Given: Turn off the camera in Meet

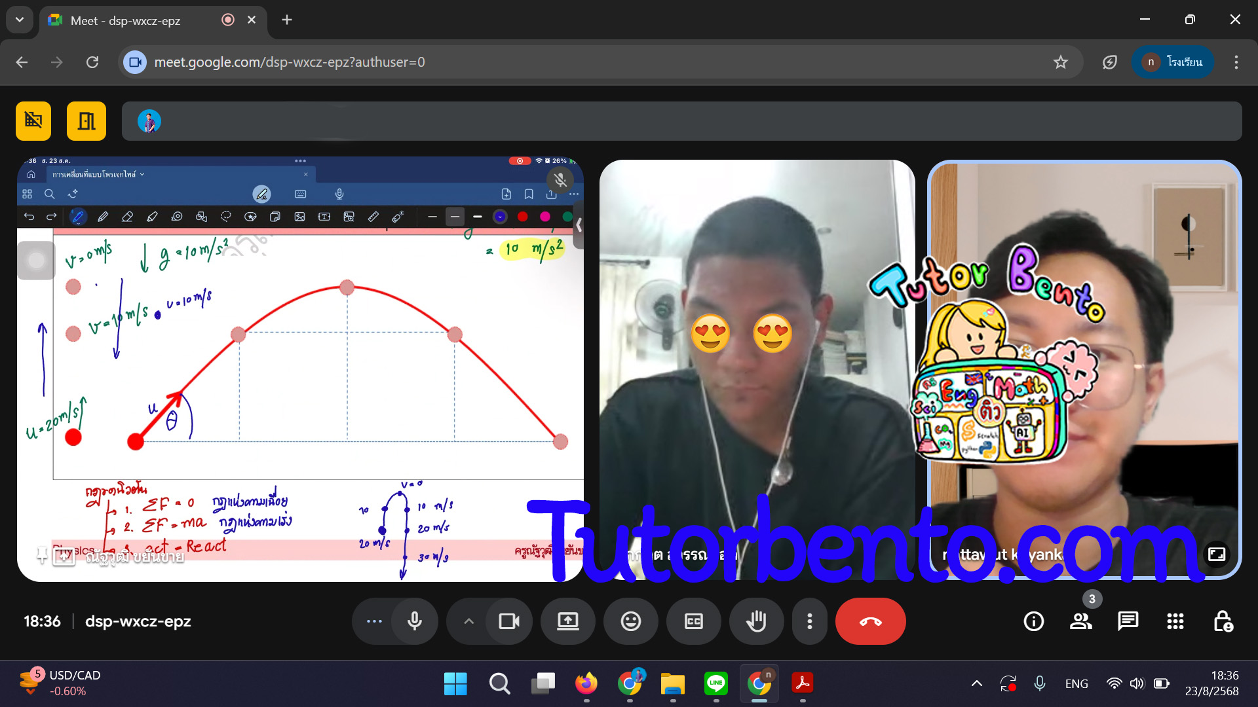Looking at the screenshot, I should click(x=508, y=621).
